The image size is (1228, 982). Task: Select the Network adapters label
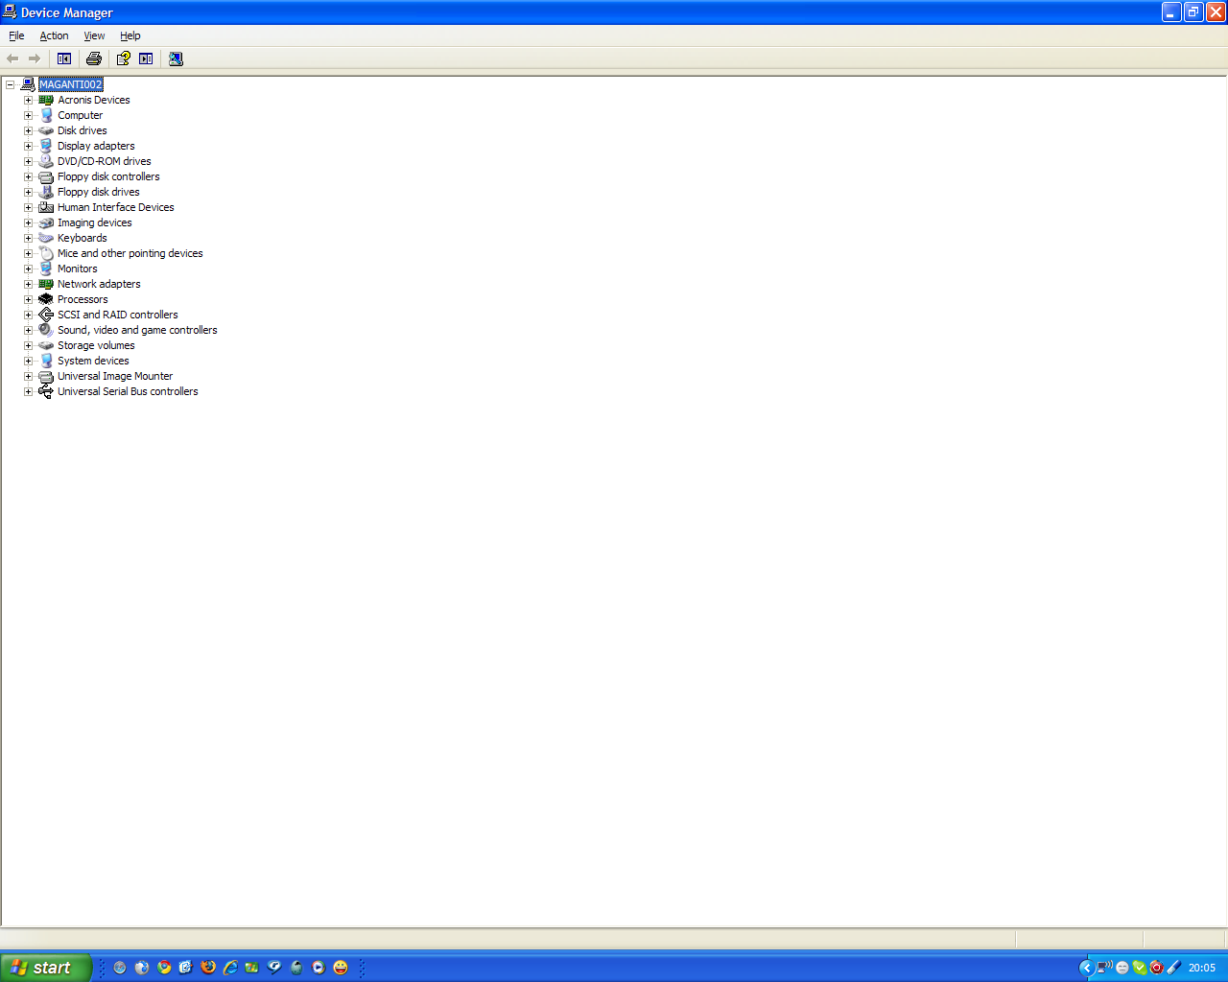99,284
